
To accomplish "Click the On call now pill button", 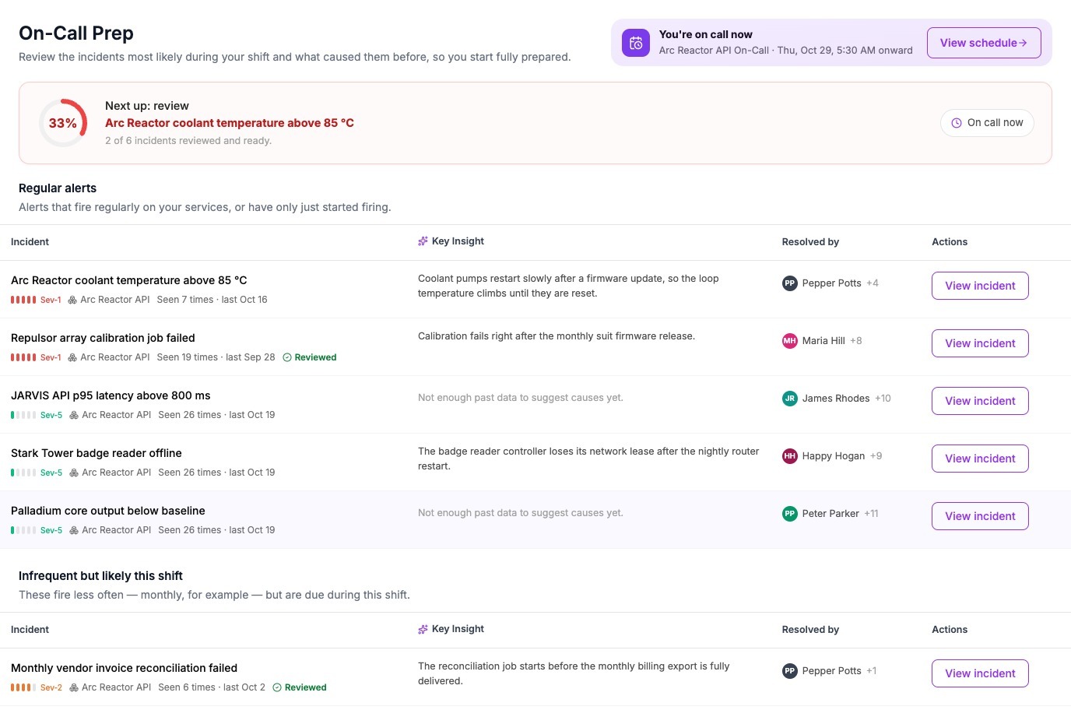I will (987, 123).
